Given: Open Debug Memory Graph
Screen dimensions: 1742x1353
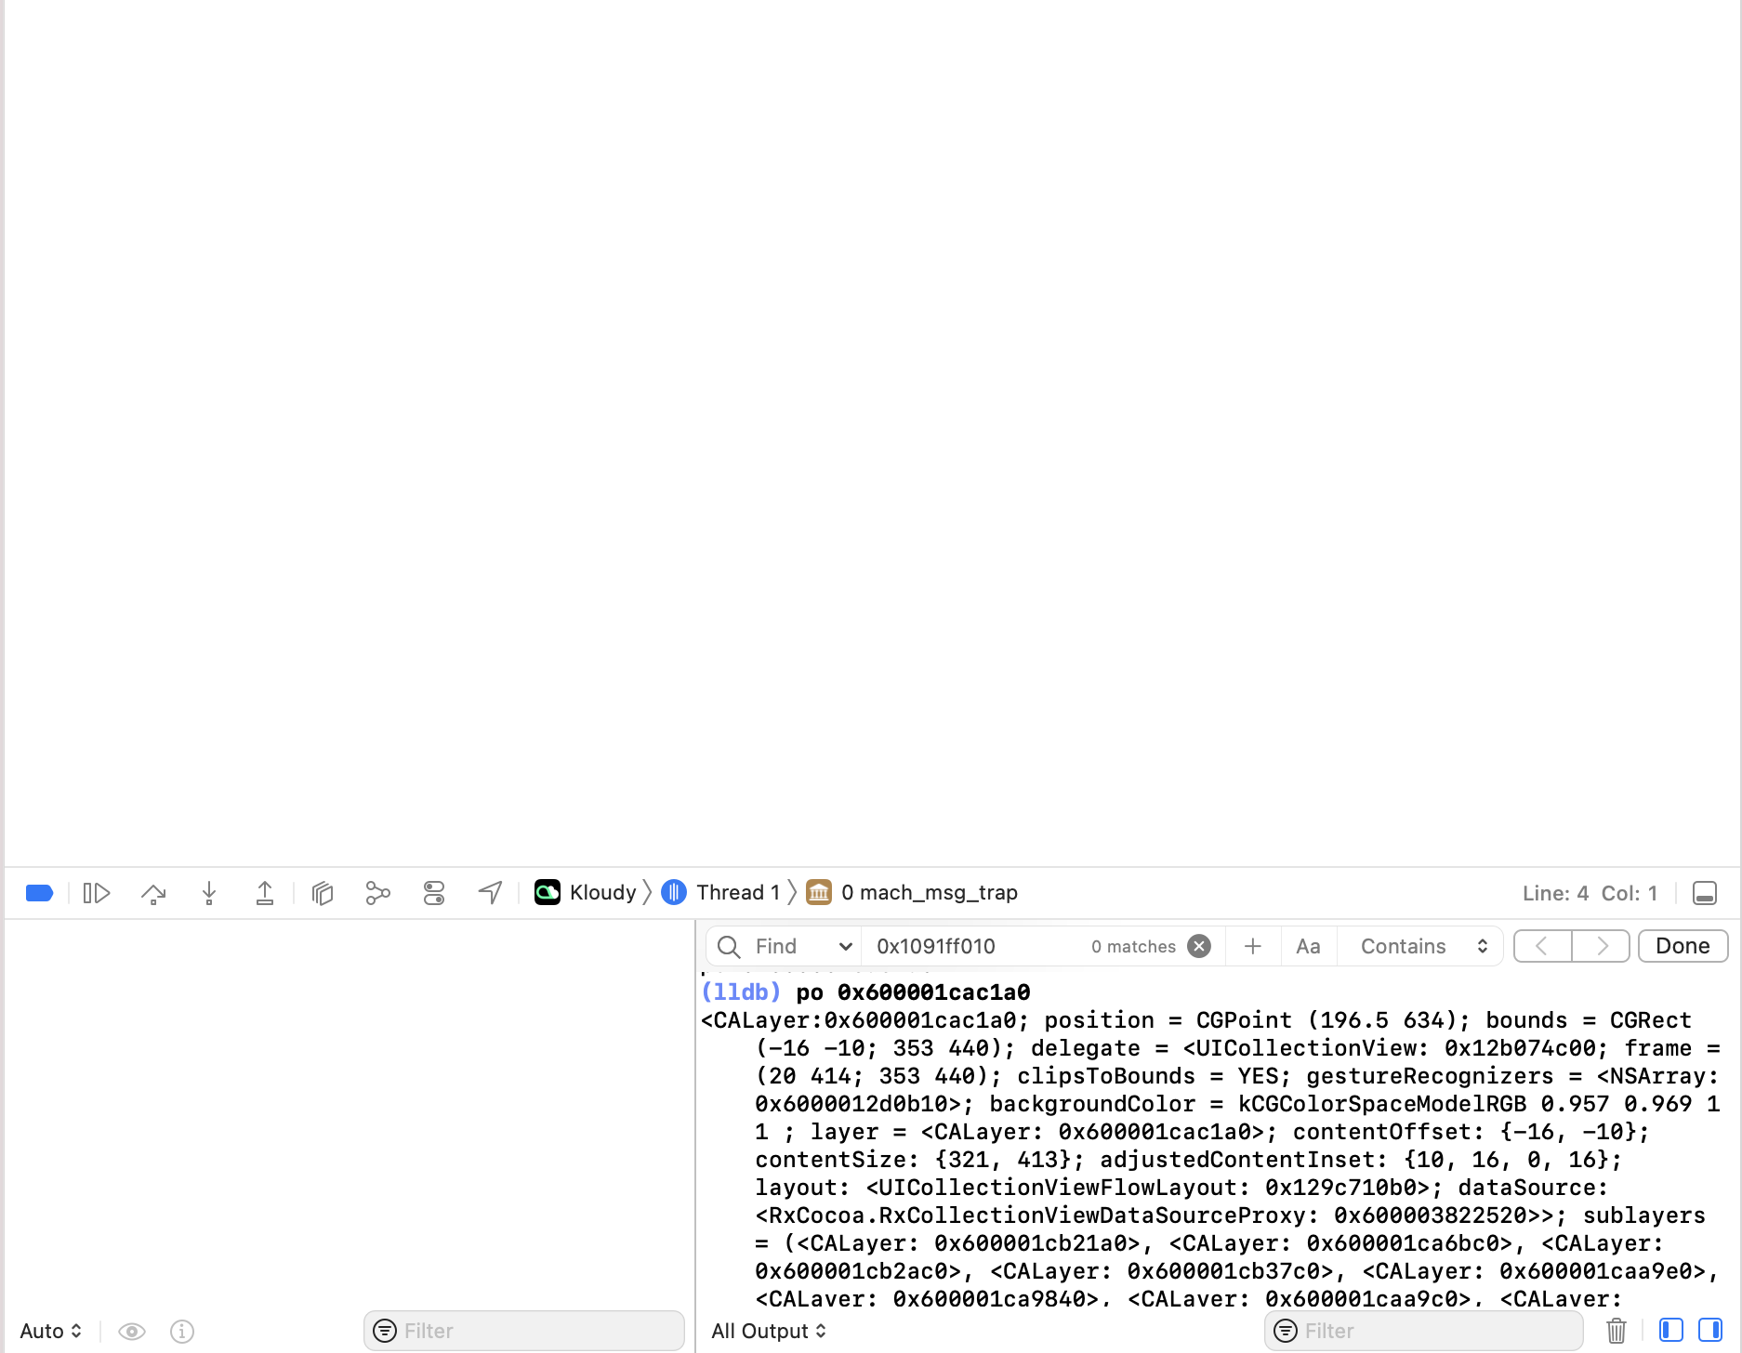Looking at the screenshot, I should click(378, 893).
